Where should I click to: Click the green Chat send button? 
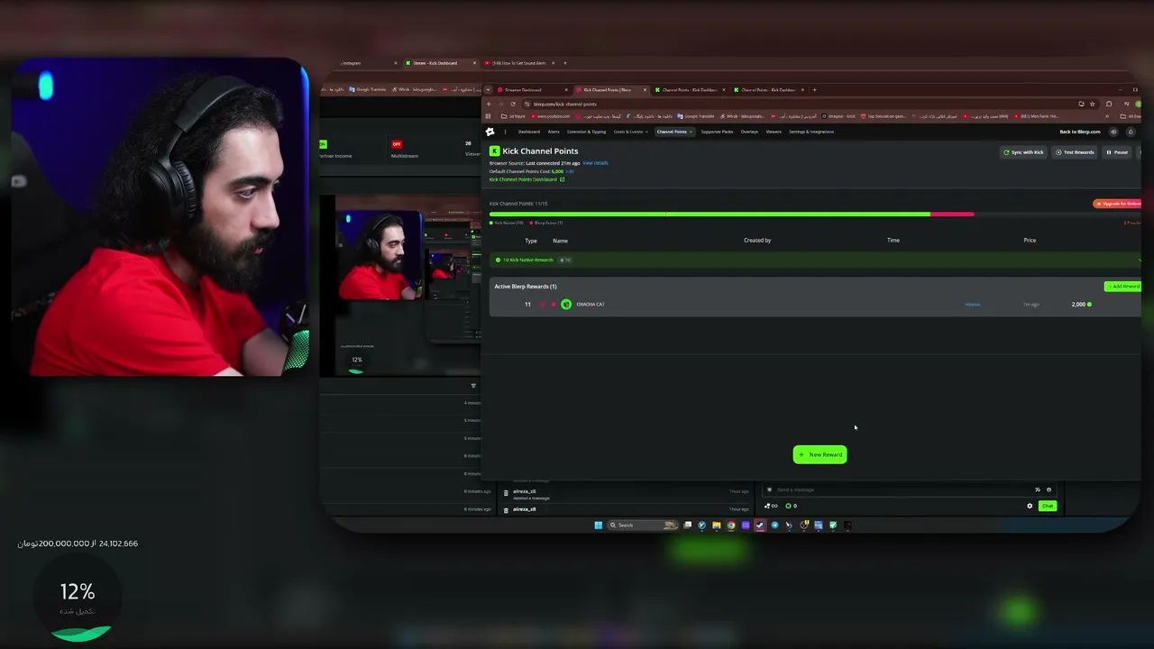[1047, 506]
